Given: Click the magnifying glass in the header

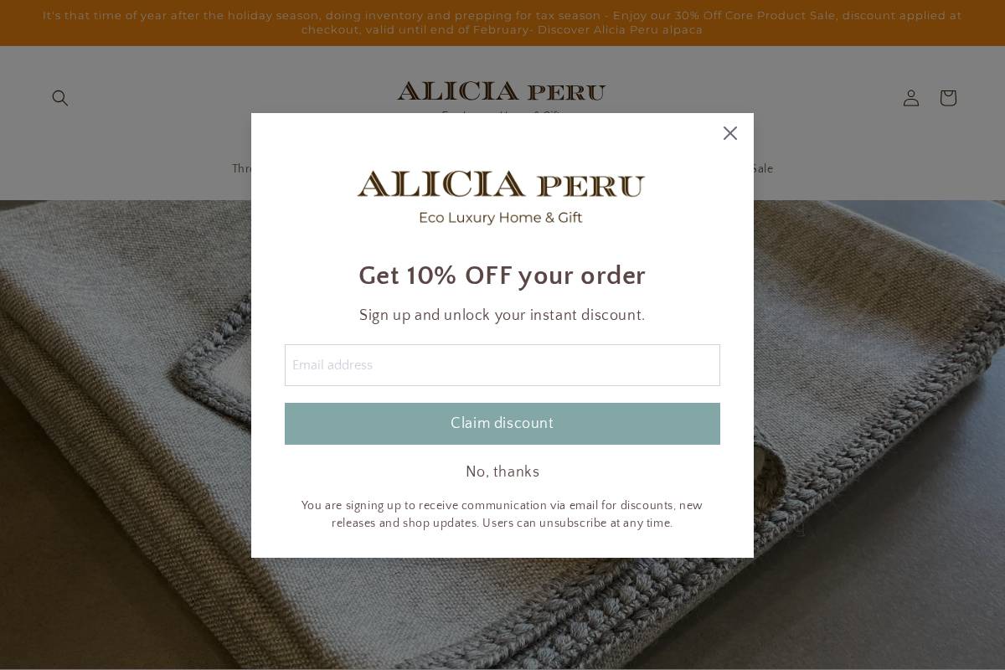Looking at the screenshot, I should click(60, 98).
